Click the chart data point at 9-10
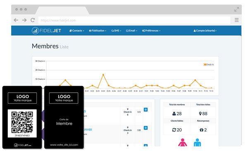This screenshot has height=151, width=248. click(x=195, y=80)
